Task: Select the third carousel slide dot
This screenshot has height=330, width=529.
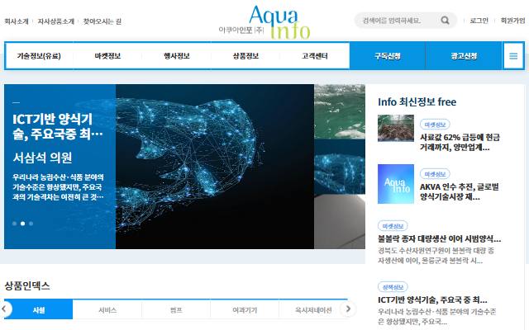Action: point(31,224)
